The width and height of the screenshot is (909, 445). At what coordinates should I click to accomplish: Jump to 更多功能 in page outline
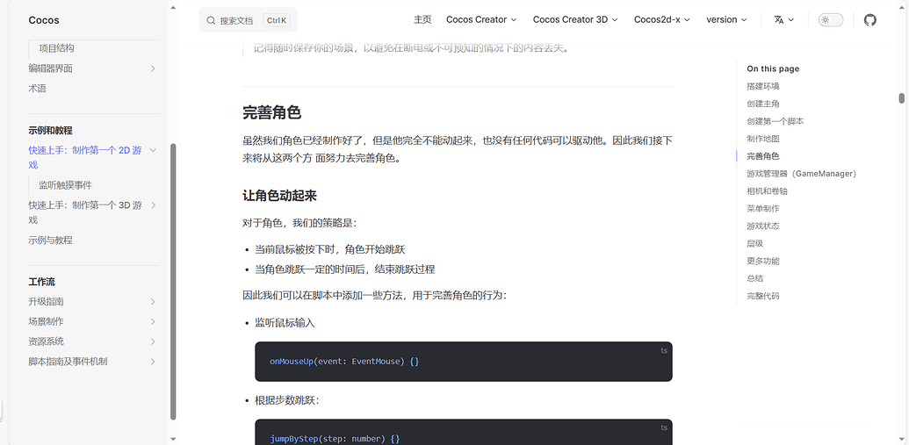(763, 261)
